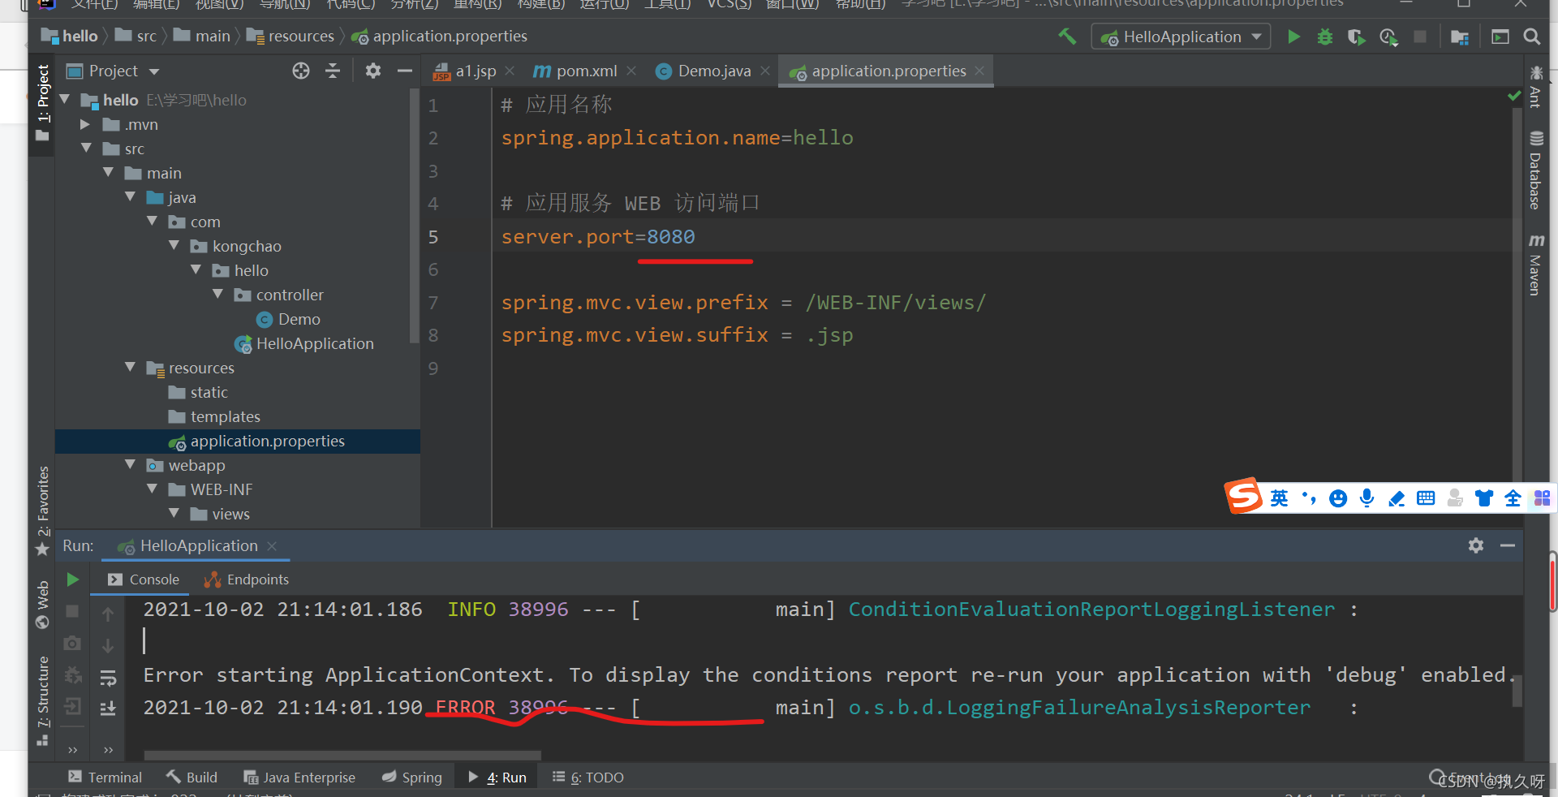
Task: Collapse the webapp folder in tree
Action: (x=130, y=465)
